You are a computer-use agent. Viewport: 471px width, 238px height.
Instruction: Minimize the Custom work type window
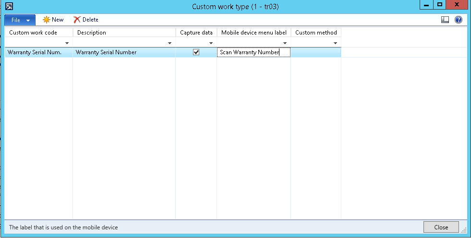point(426,5)
